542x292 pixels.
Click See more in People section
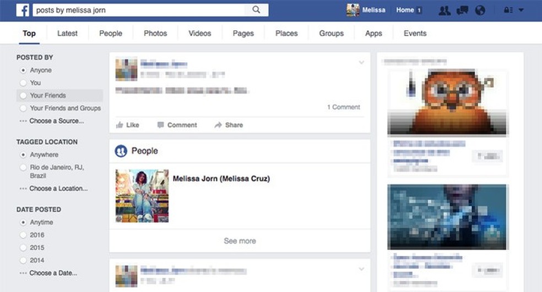pyautogui.click(x=240, y=241)
